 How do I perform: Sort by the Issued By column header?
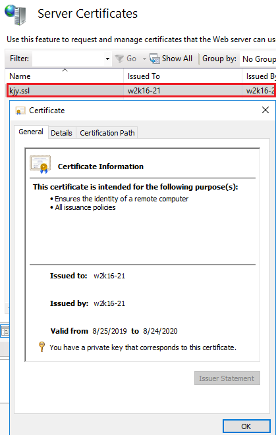point(260,76)
